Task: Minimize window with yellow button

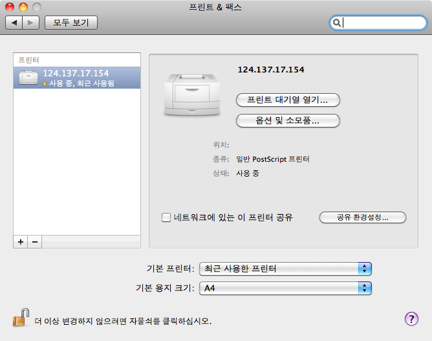Action: tap(23, 7)
